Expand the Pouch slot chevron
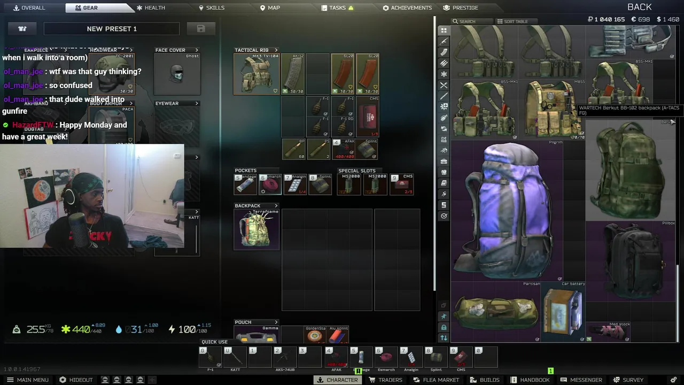This screenshot has width=684, height=385. pyautogui.click(x=276, y=322)
